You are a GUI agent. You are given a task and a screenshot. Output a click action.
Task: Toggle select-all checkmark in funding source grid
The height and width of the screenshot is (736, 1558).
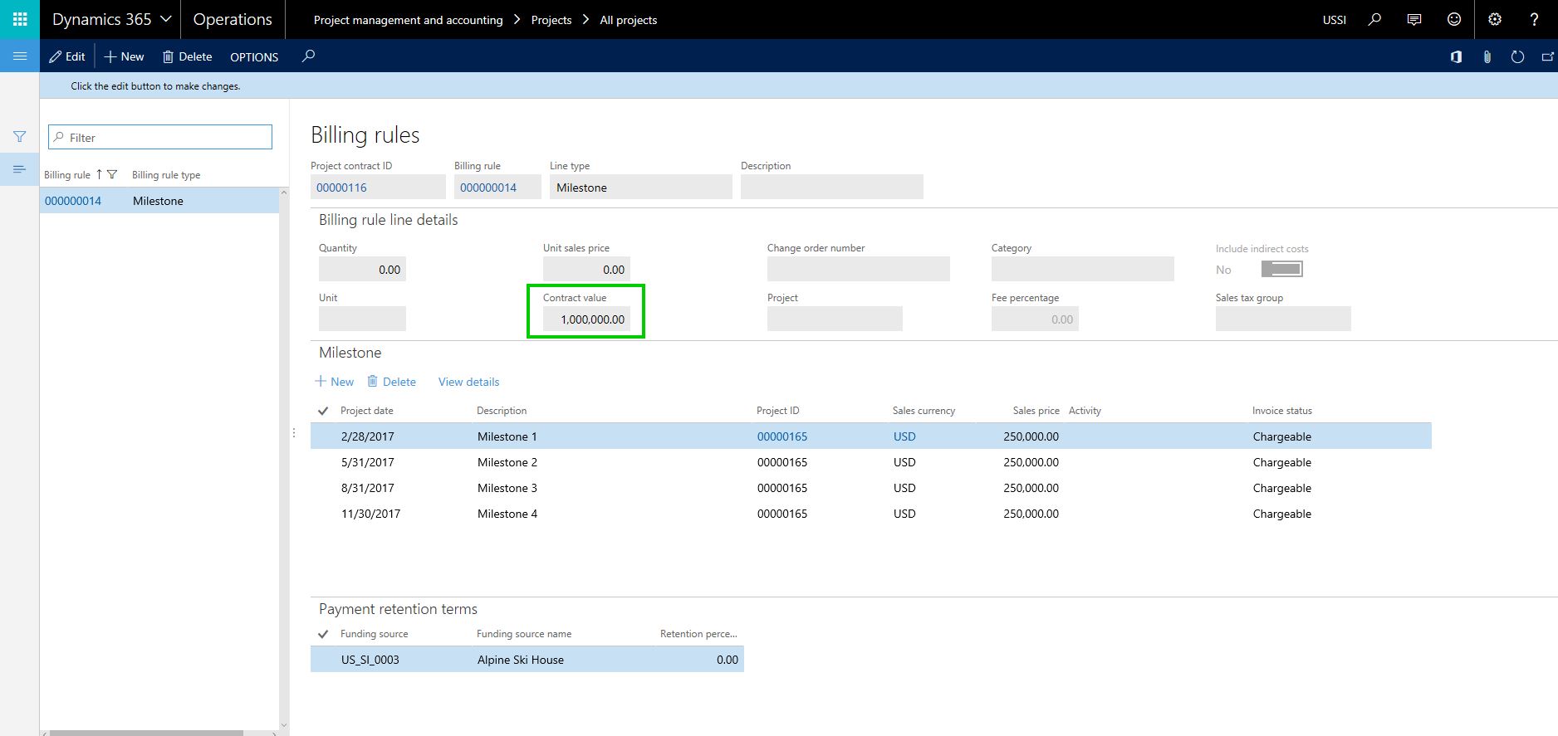(323, 634)
